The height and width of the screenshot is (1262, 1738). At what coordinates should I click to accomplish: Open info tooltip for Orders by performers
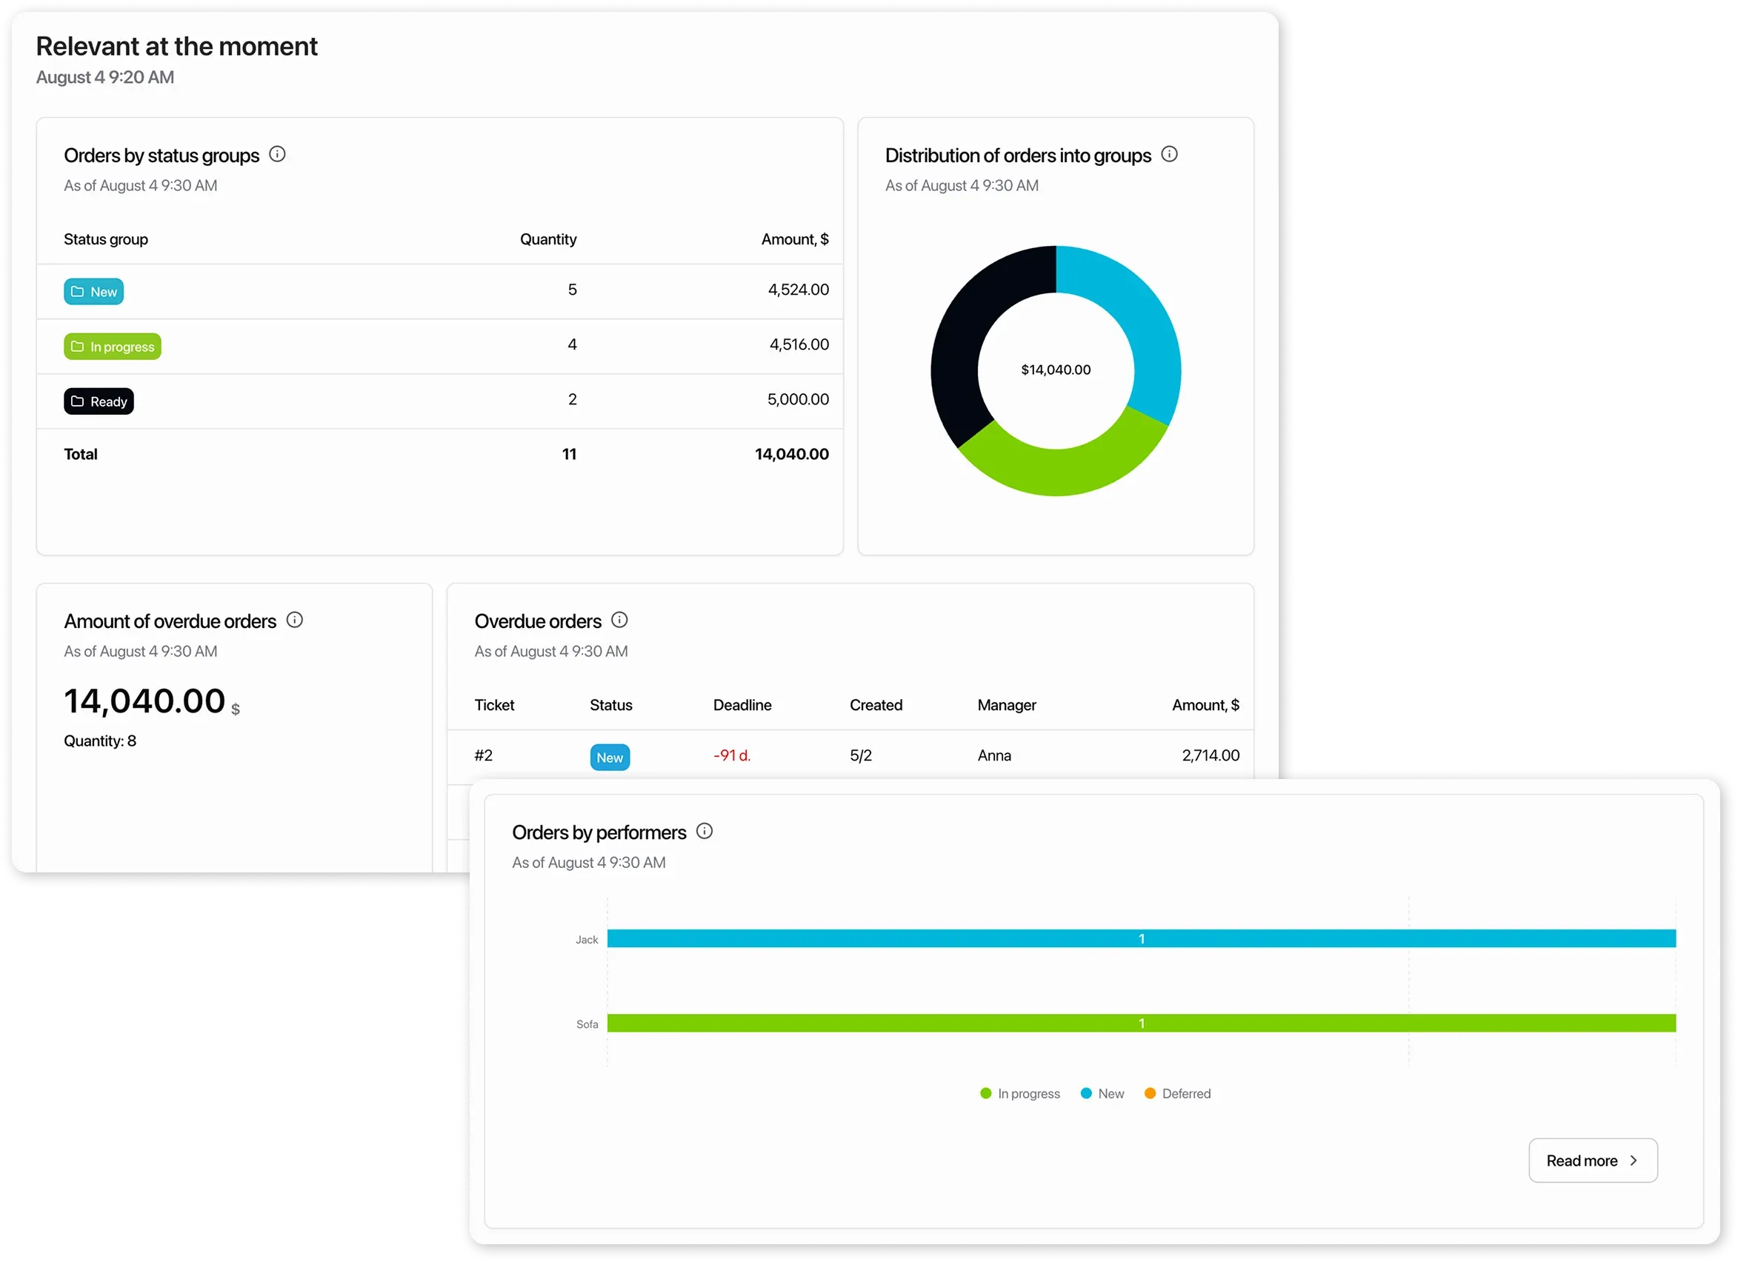(x=705, y=831)
